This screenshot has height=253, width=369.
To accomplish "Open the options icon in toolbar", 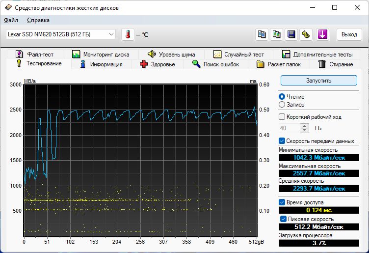I will click(x=306, y=34).
